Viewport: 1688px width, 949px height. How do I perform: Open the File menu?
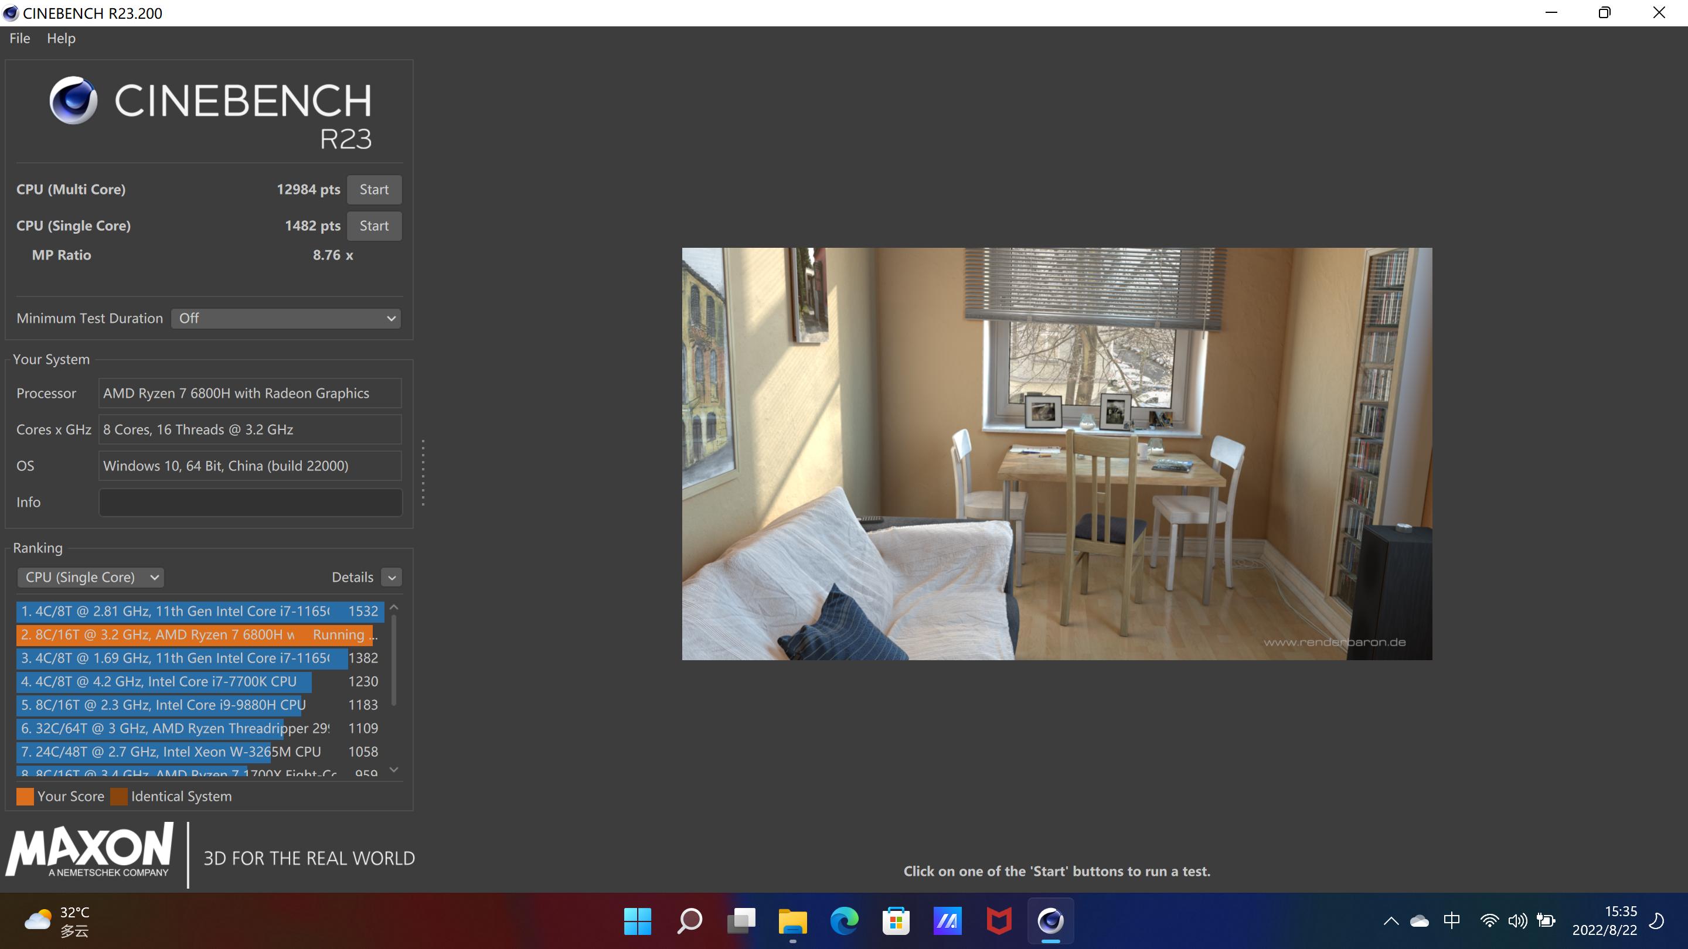(x=19, y=38)
